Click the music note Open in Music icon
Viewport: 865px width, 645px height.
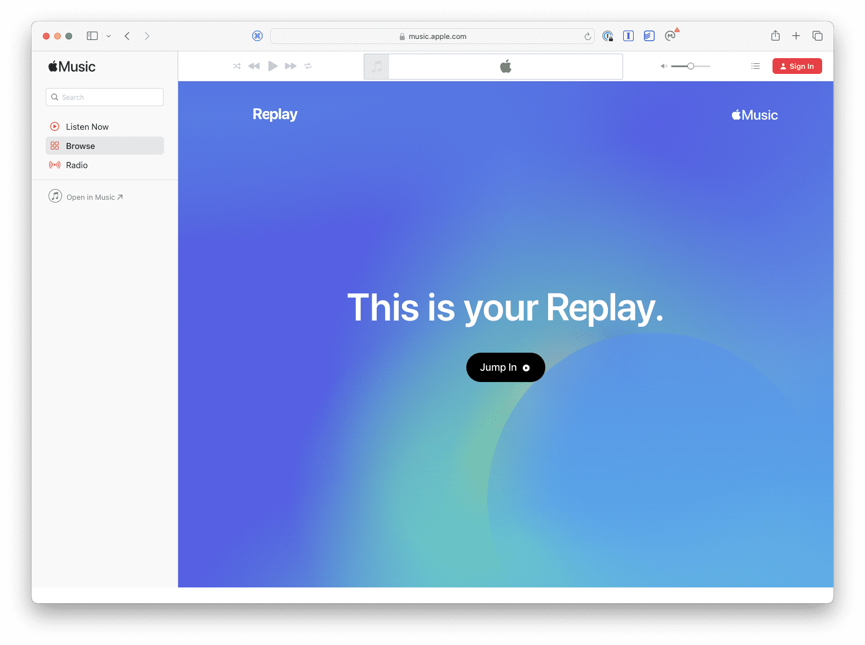click(x=55, y=196)
